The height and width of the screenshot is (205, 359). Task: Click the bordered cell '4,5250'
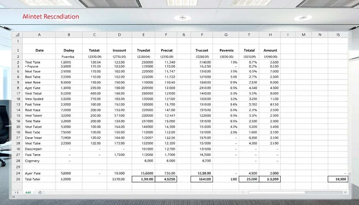(166, 179)
